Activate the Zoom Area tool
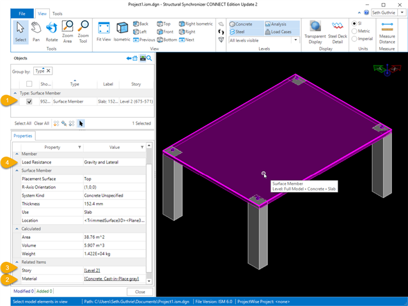Viewport: 408px width, 306px height. point(67,32)
